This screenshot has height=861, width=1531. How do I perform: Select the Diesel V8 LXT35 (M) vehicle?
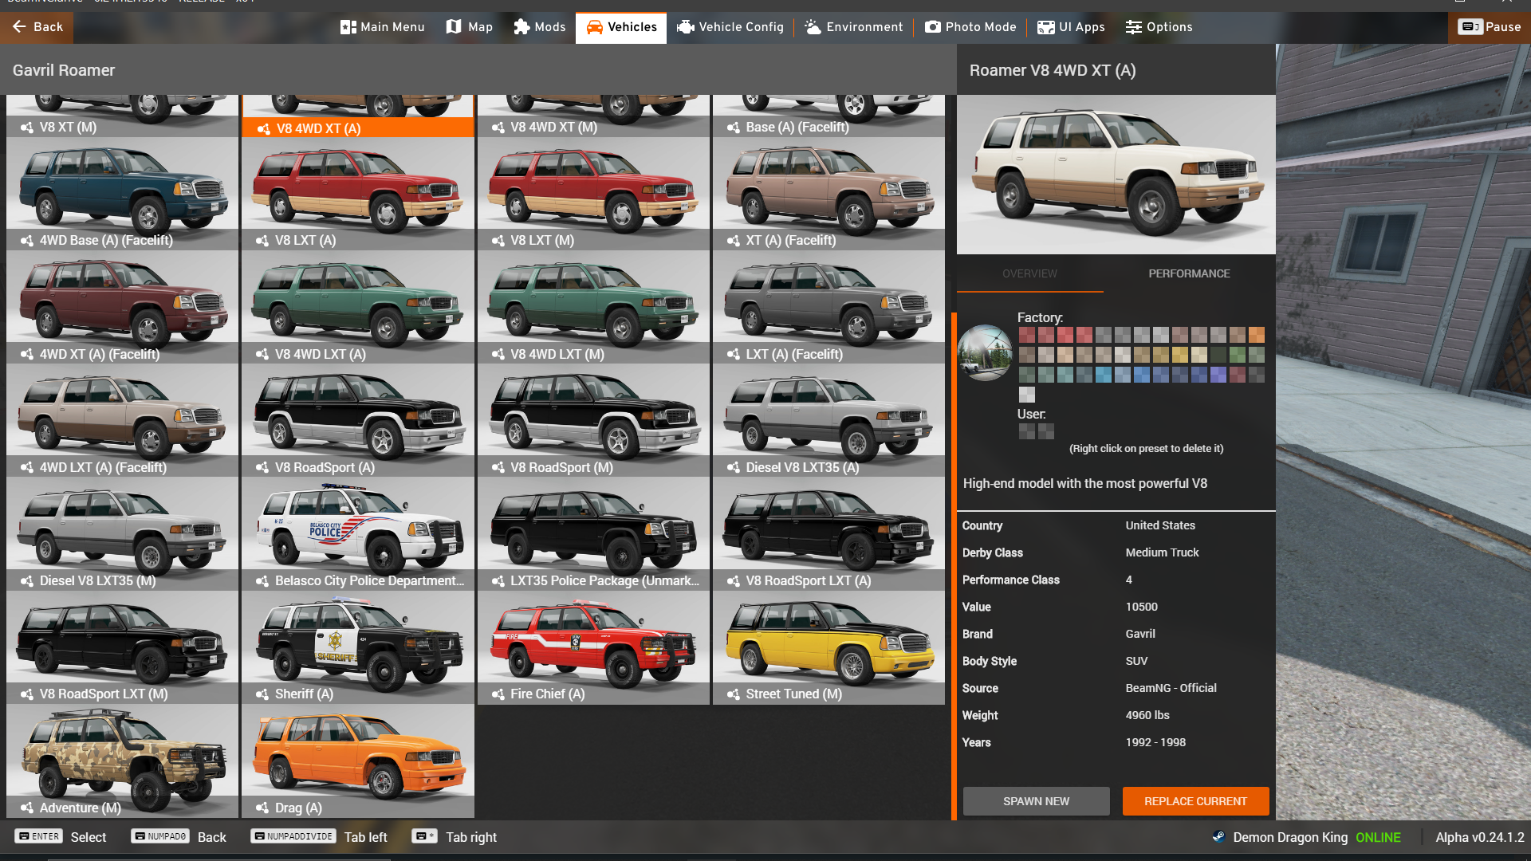tap(122, 534)
